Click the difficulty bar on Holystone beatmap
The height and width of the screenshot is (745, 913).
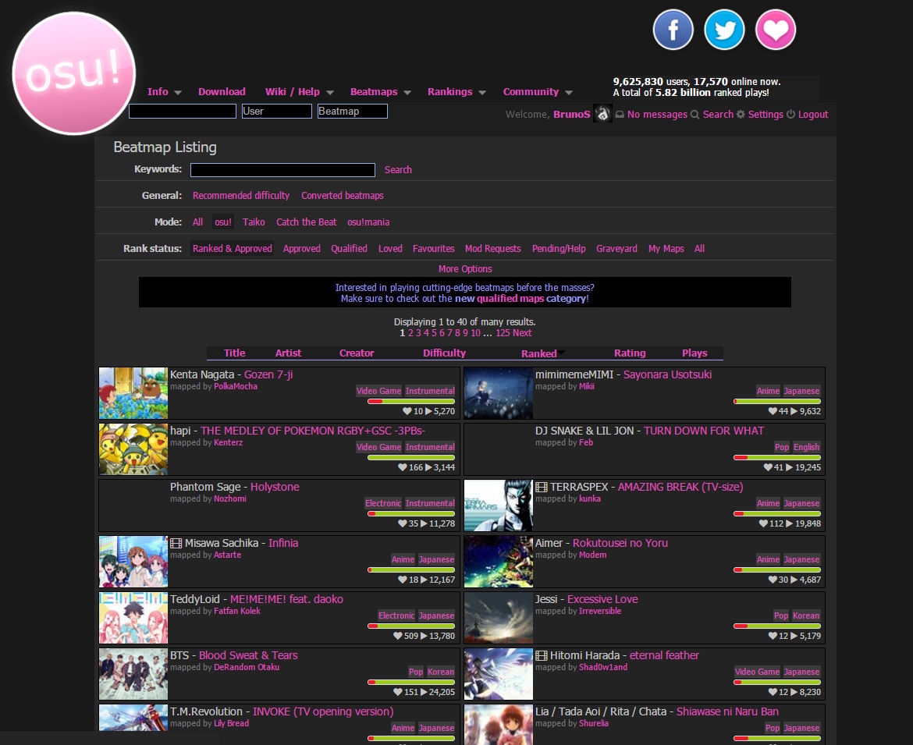point(410,513)
